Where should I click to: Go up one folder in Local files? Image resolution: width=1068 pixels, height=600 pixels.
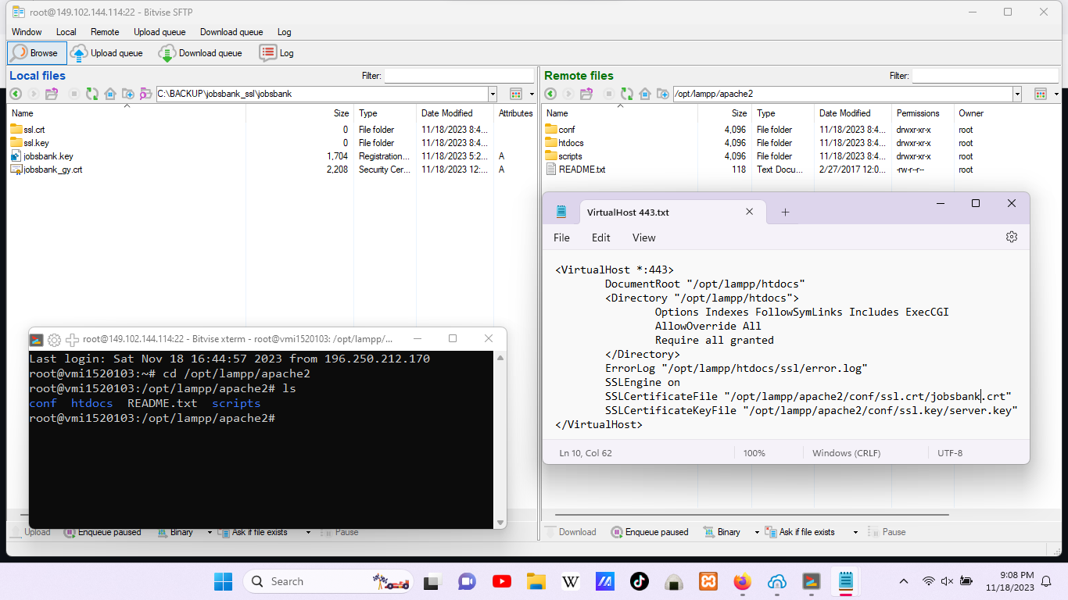point(52,94)
